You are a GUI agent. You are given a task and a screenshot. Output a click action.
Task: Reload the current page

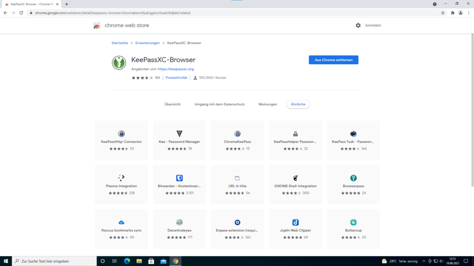point(21,13)
